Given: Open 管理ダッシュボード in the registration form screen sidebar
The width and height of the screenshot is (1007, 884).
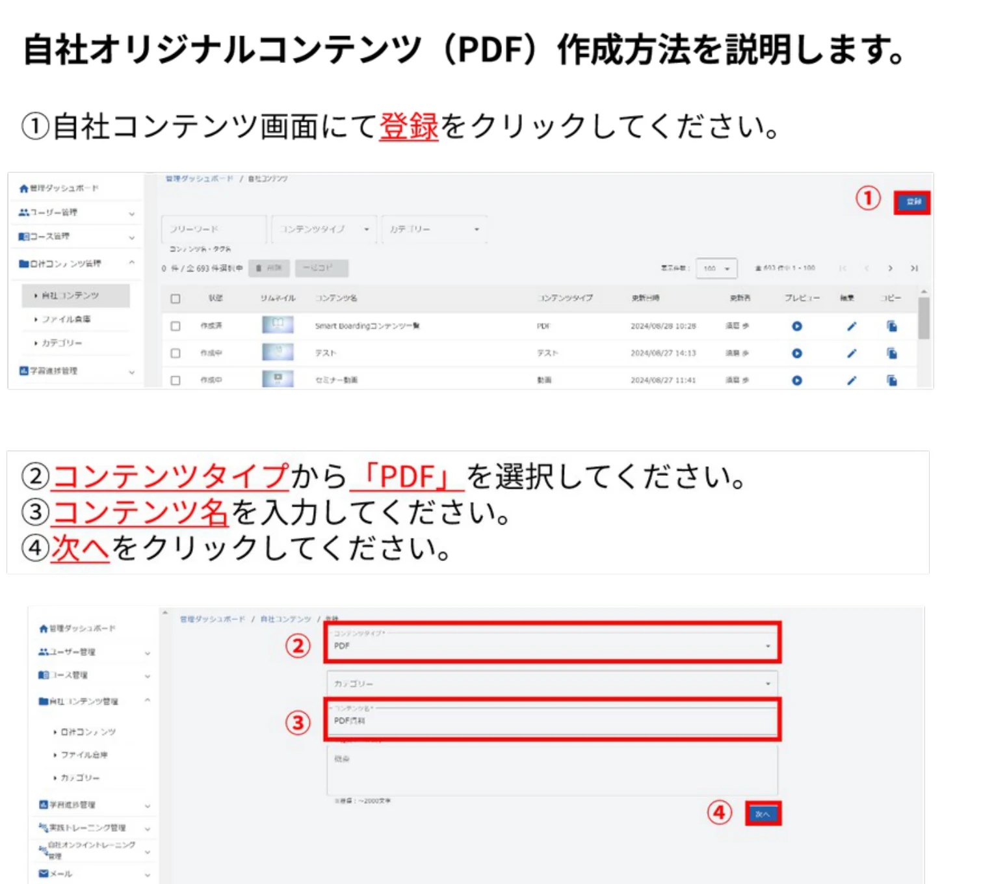Looking at the screenshot, I should (77, 629).
